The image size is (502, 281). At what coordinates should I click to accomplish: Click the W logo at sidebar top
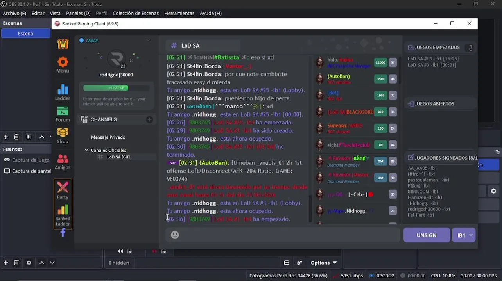[63, 44]
